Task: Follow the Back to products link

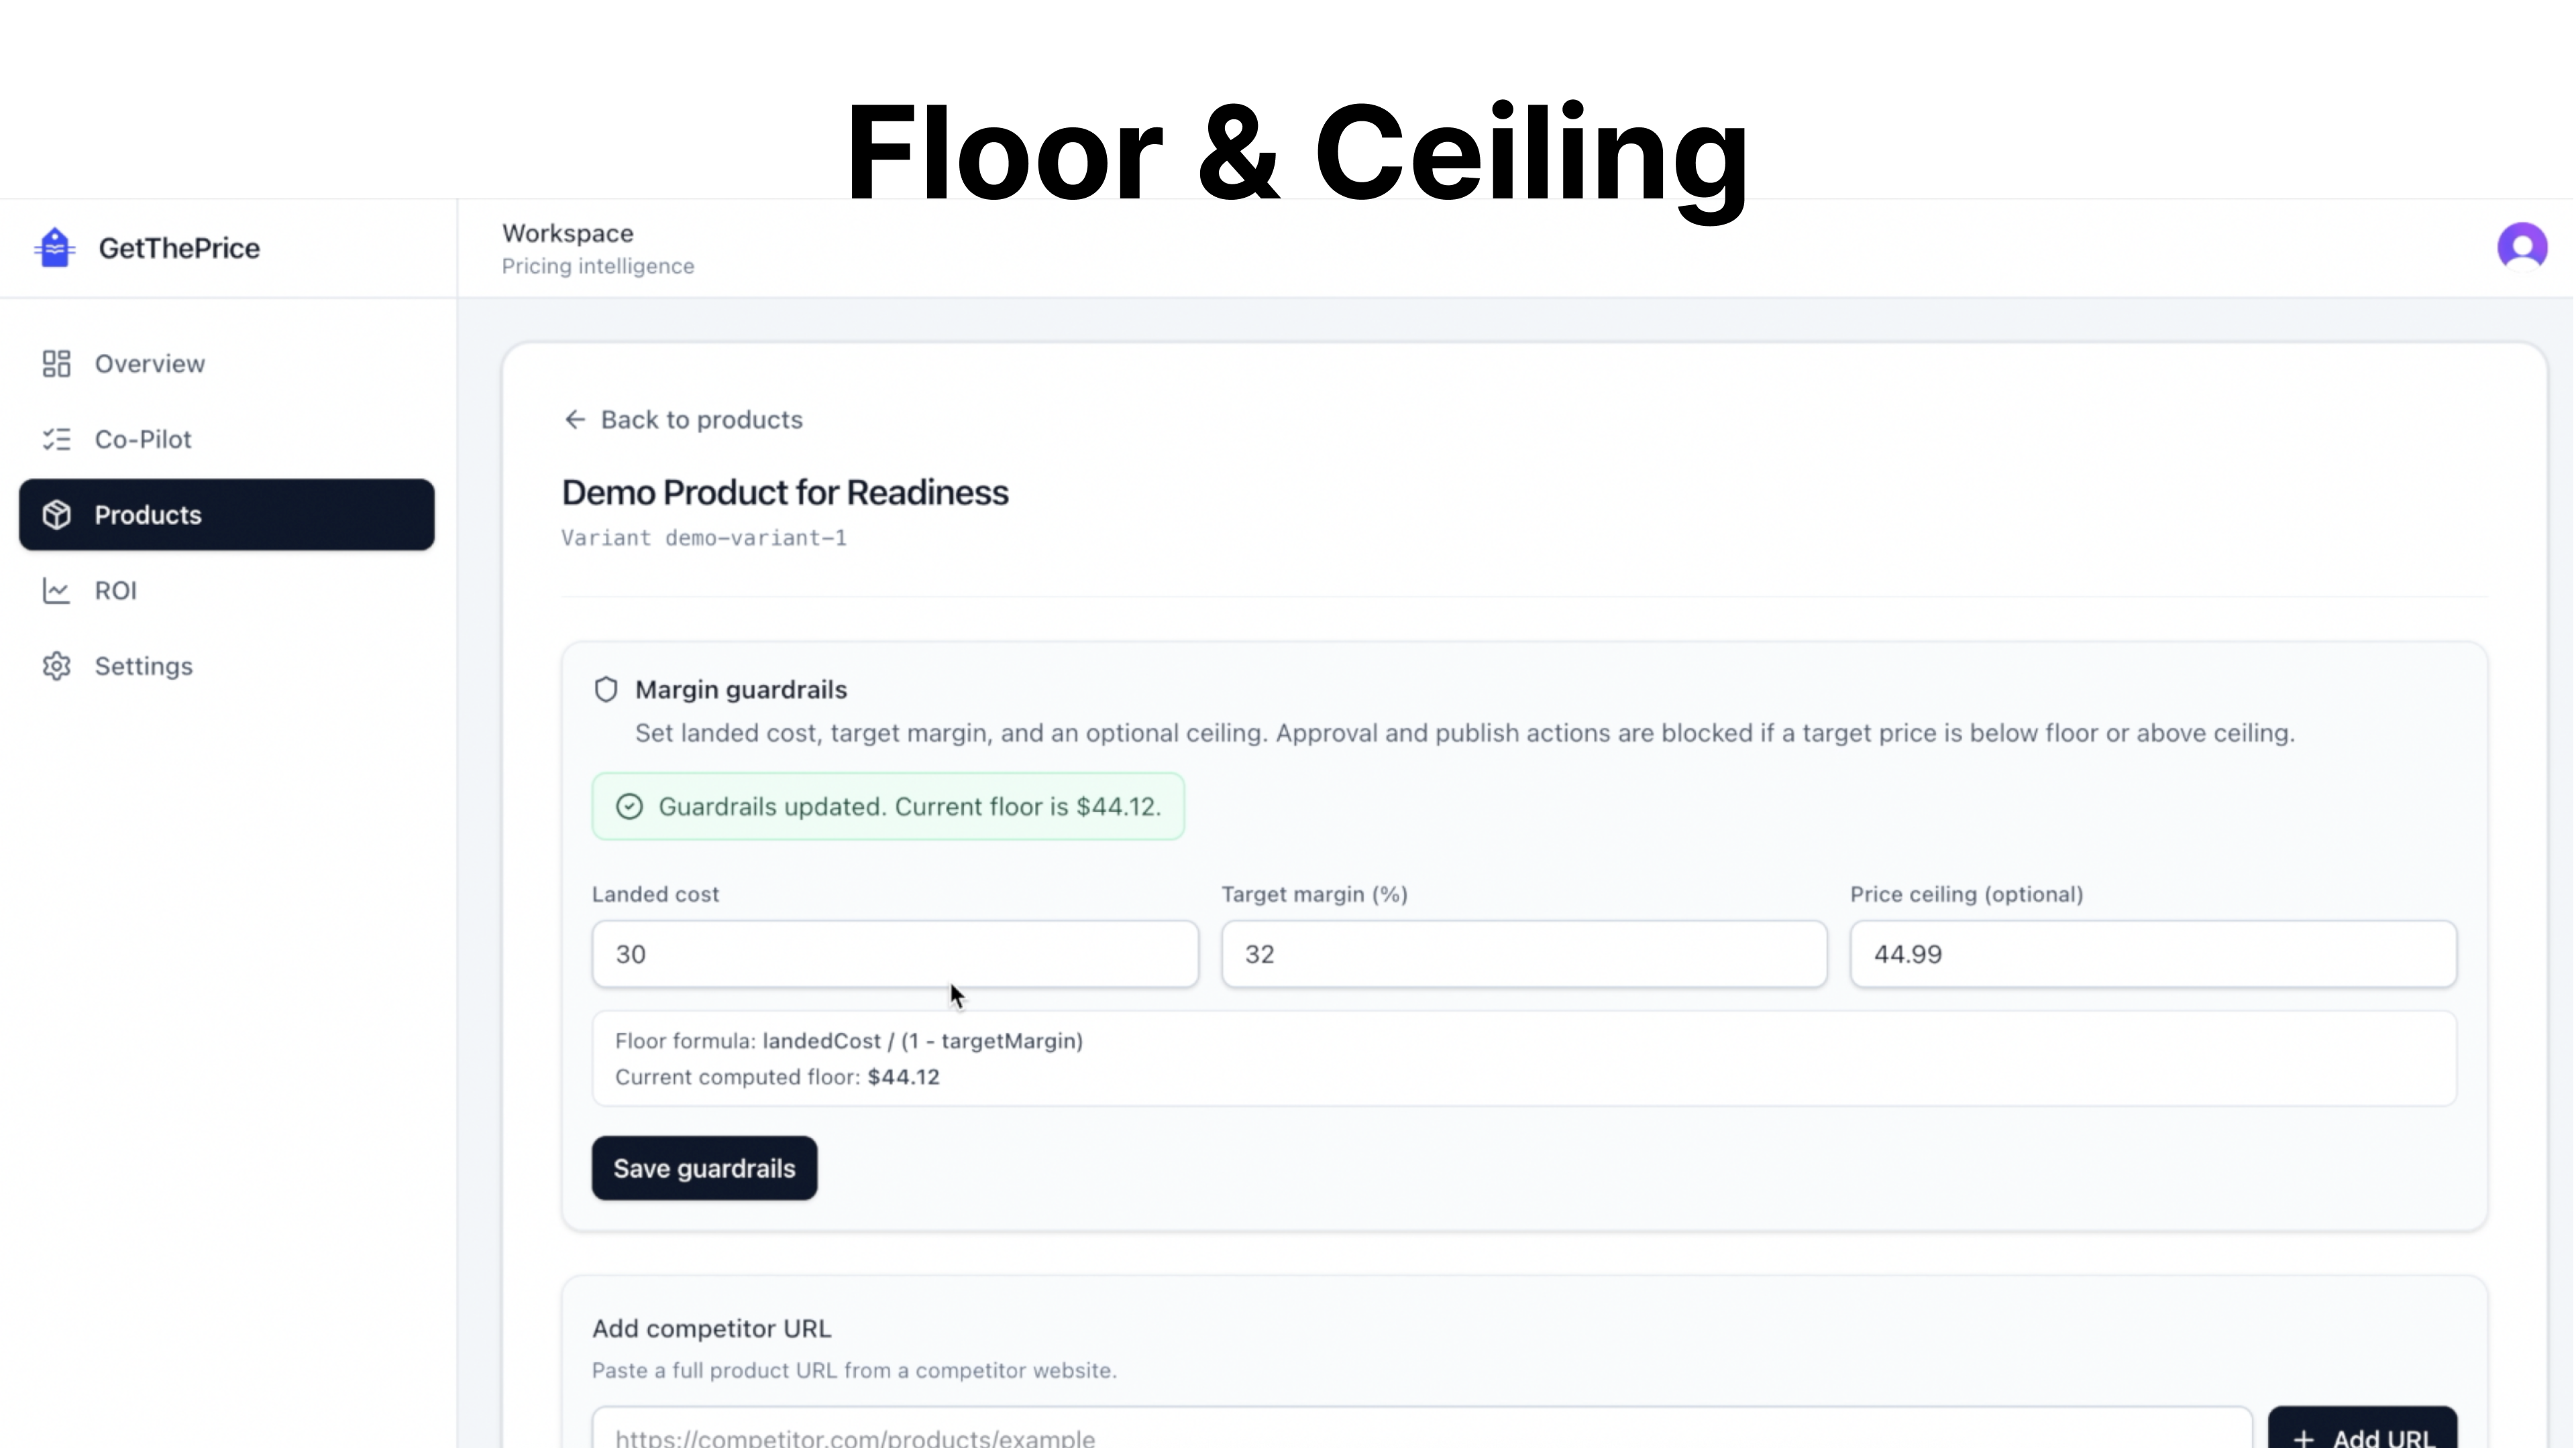Action: [701, 420]
